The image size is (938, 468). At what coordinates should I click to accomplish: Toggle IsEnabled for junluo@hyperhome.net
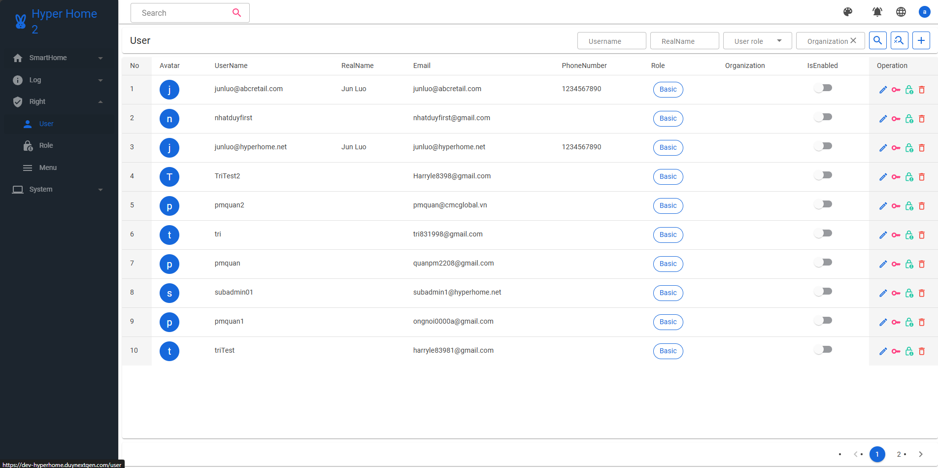[x=823, y=146]
